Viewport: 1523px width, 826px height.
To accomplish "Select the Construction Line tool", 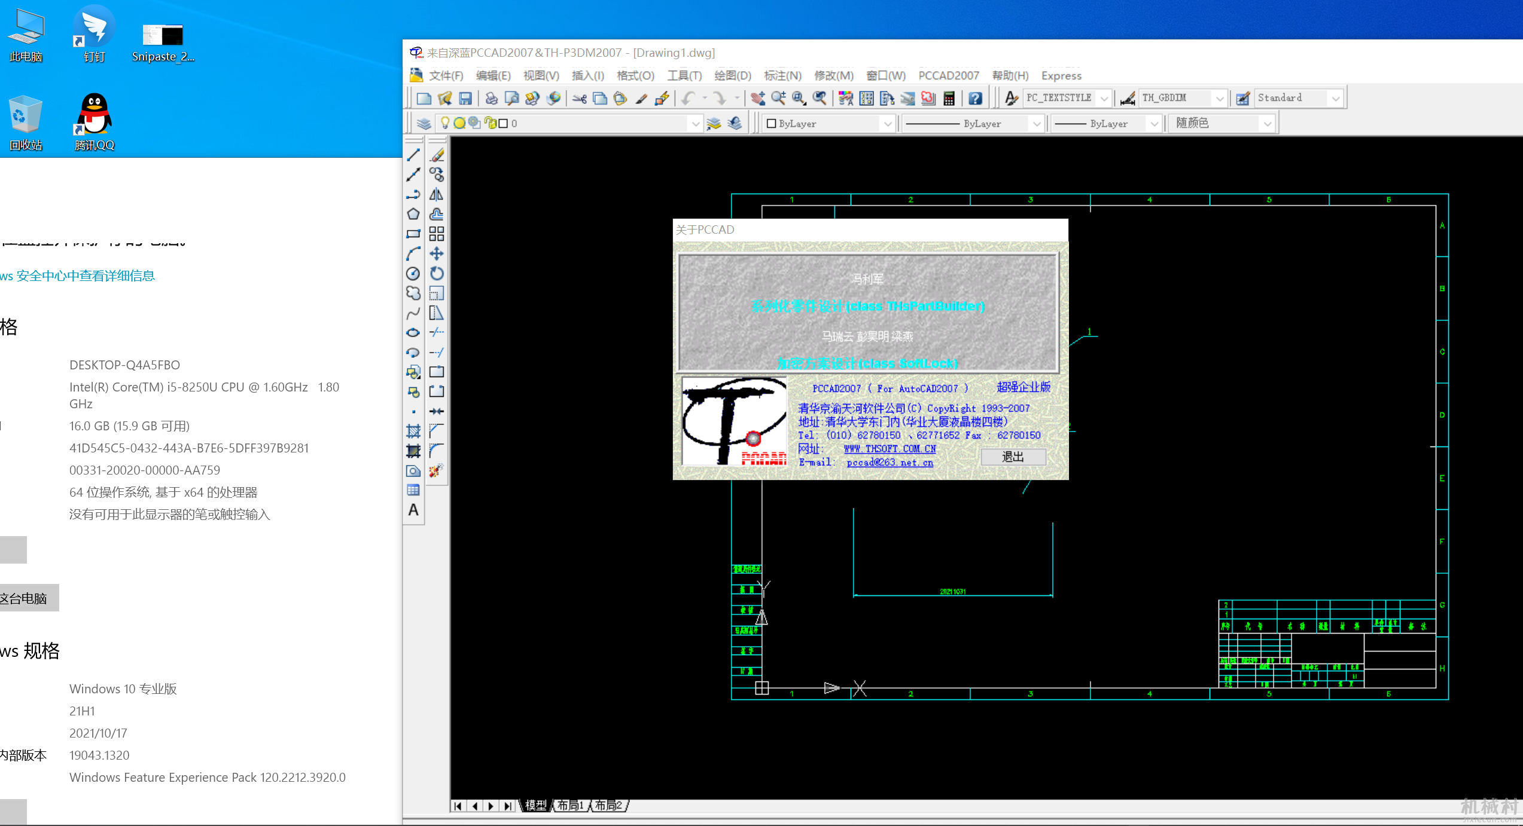I will click(413, 175).
